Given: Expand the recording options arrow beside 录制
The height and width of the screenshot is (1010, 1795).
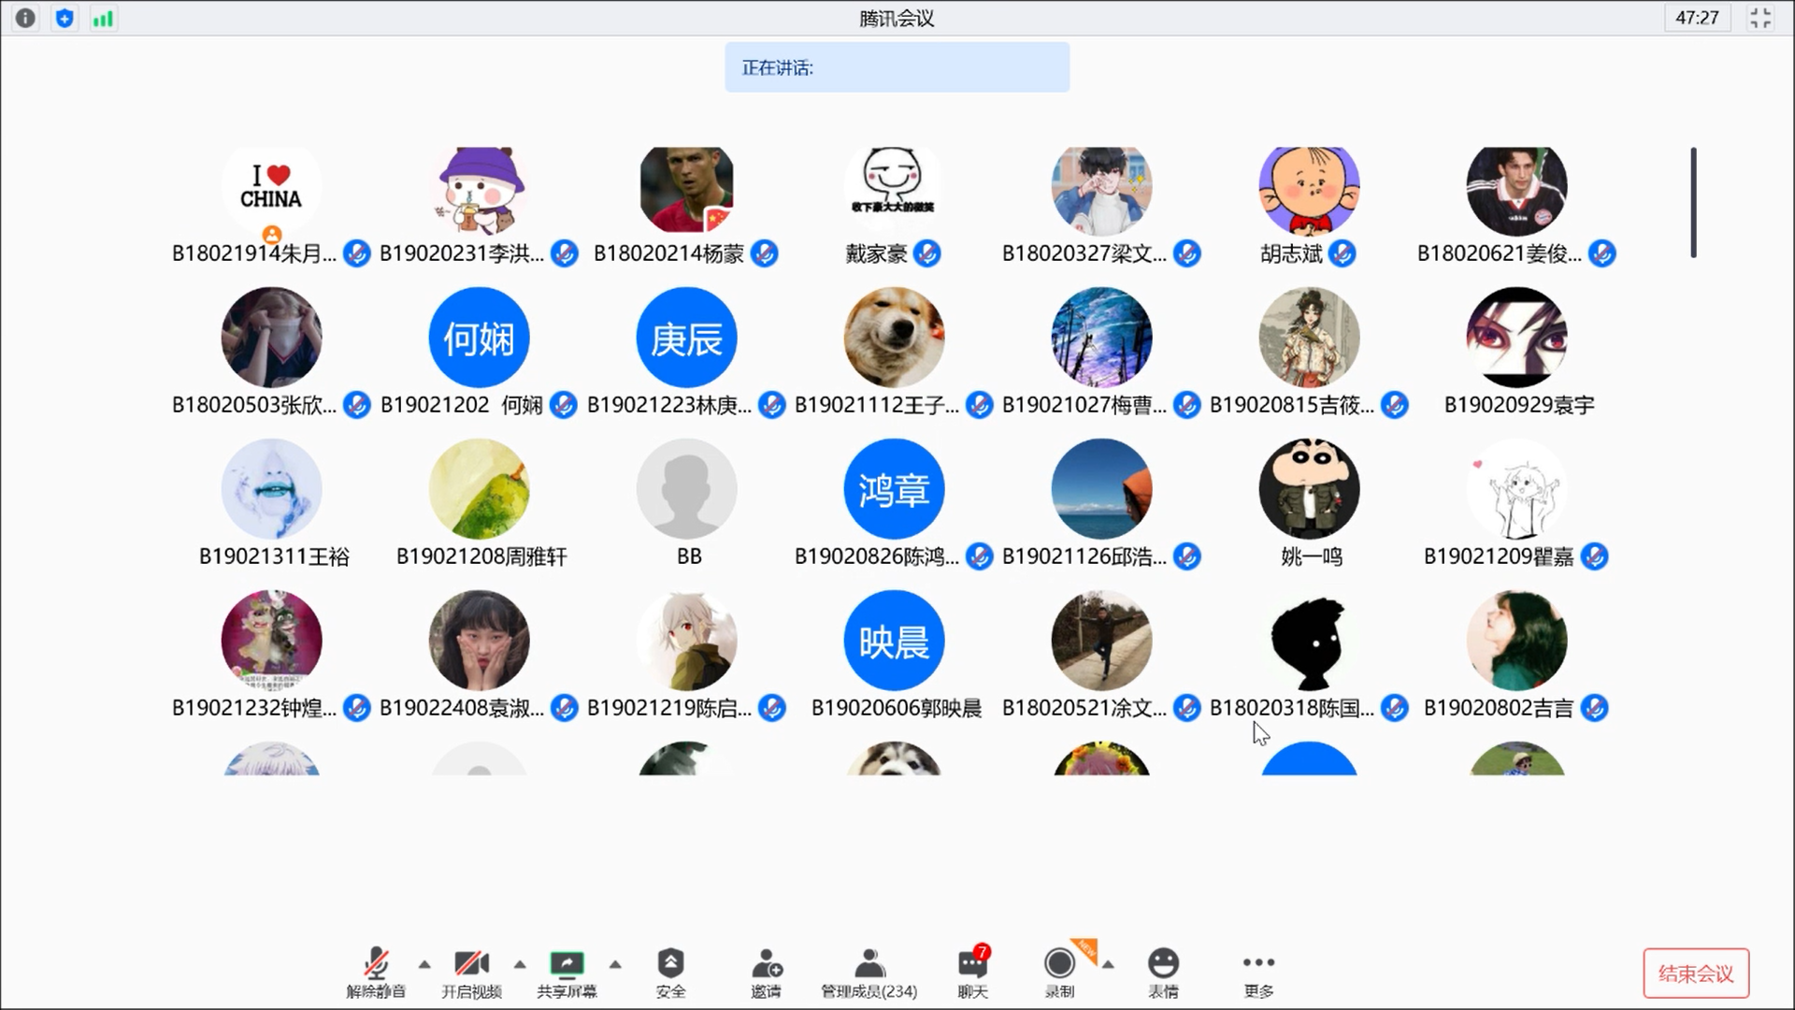Looking at the screenshot, I should point(1108,964).
